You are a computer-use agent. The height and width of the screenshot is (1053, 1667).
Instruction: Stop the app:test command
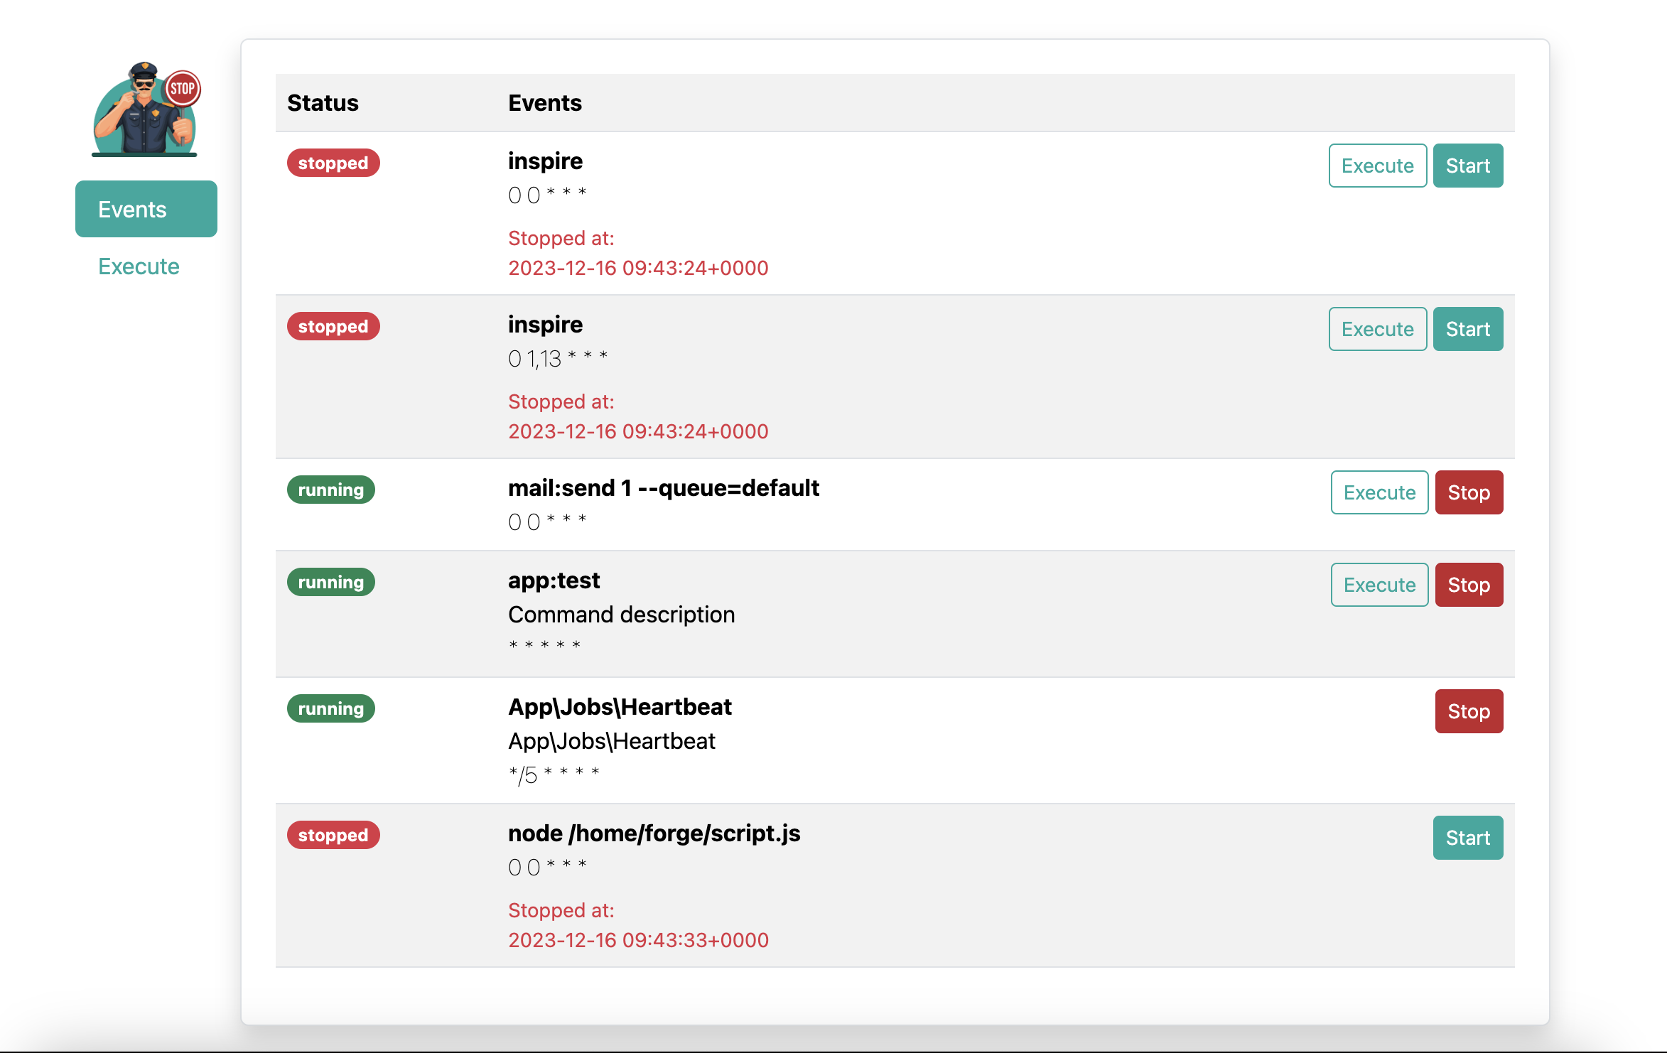click(x=1469, y=585)
